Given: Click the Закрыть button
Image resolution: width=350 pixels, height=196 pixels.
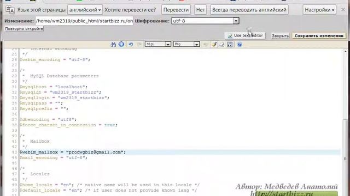Looking at the screenshot, I should pos(281,36).
